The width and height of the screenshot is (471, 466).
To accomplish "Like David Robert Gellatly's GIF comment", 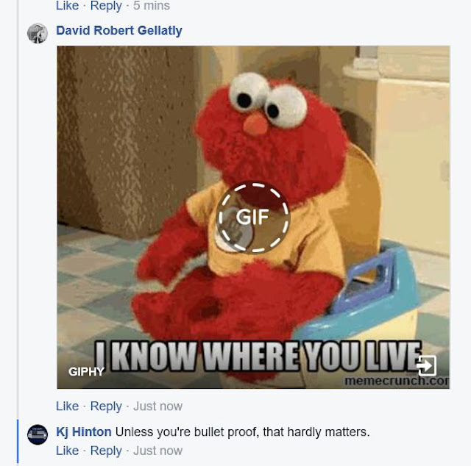I will (67, 406).
